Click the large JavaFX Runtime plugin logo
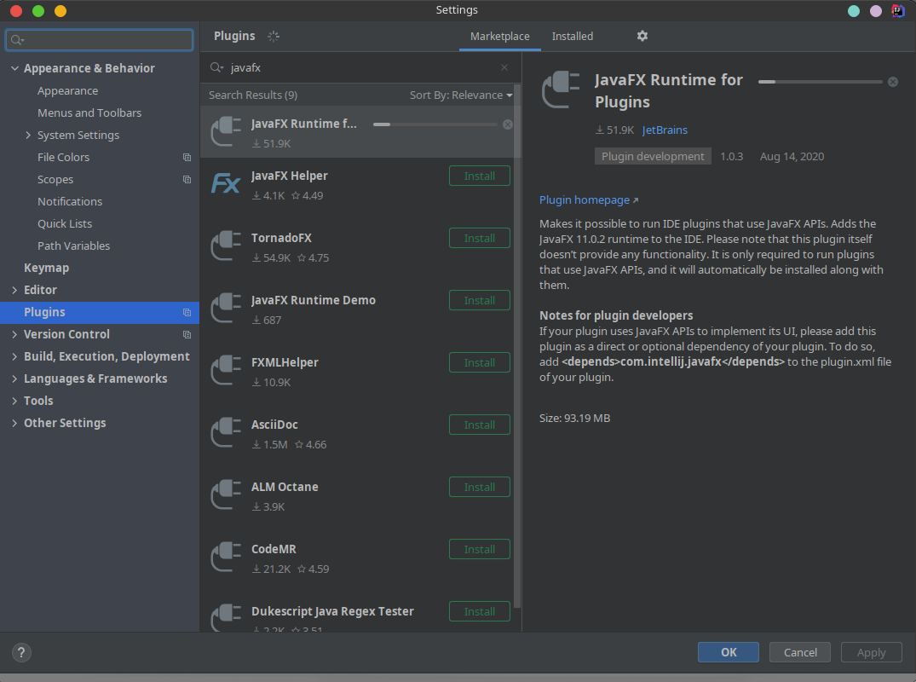 coord(561,90)
